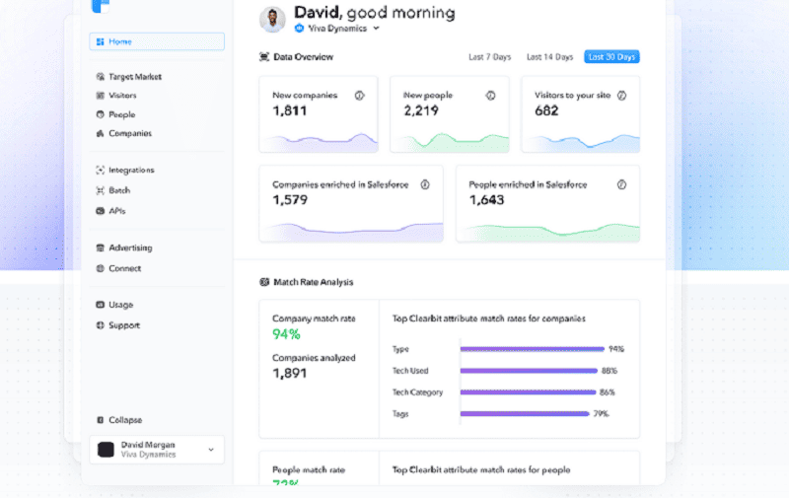
Task: Click the Target Market icon
Action: tap(101, 77)
